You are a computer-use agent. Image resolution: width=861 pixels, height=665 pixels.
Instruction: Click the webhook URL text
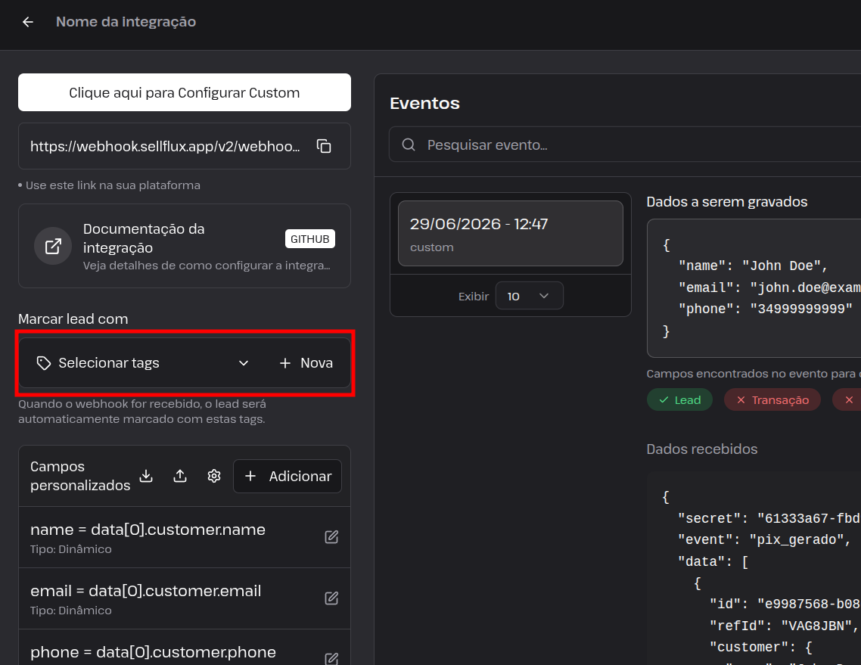click(165, 146)
